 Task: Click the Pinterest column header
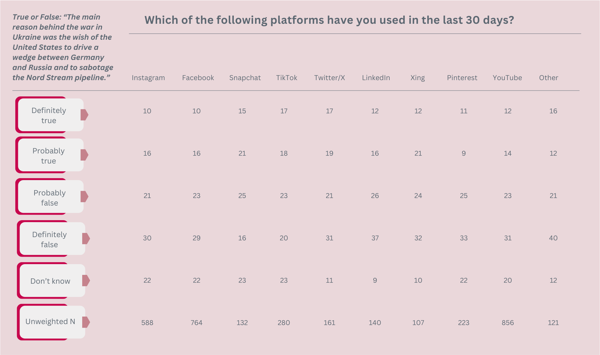coord(462,78)
